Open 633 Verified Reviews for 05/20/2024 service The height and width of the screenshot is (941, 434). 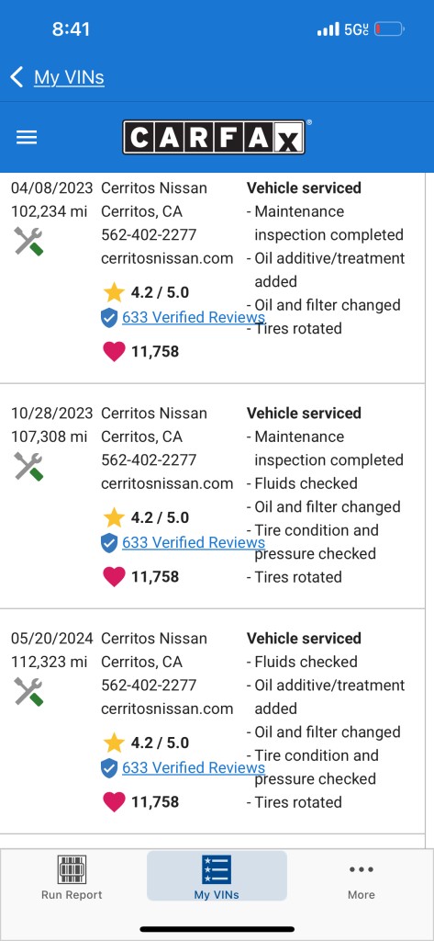point(193,767)
